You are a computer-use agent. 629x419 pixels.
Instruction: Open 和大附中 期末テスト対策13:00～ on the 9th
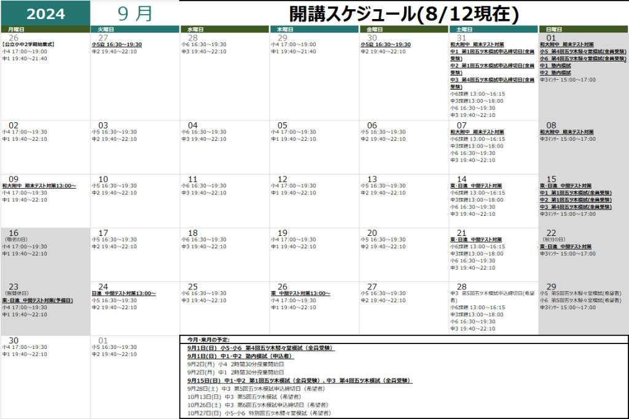point(39,186)
